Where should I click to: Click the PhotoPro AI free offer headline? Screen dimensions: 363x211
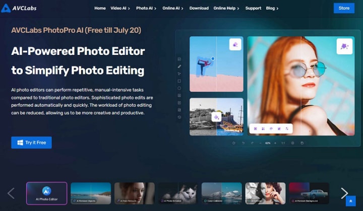(76, 30)
